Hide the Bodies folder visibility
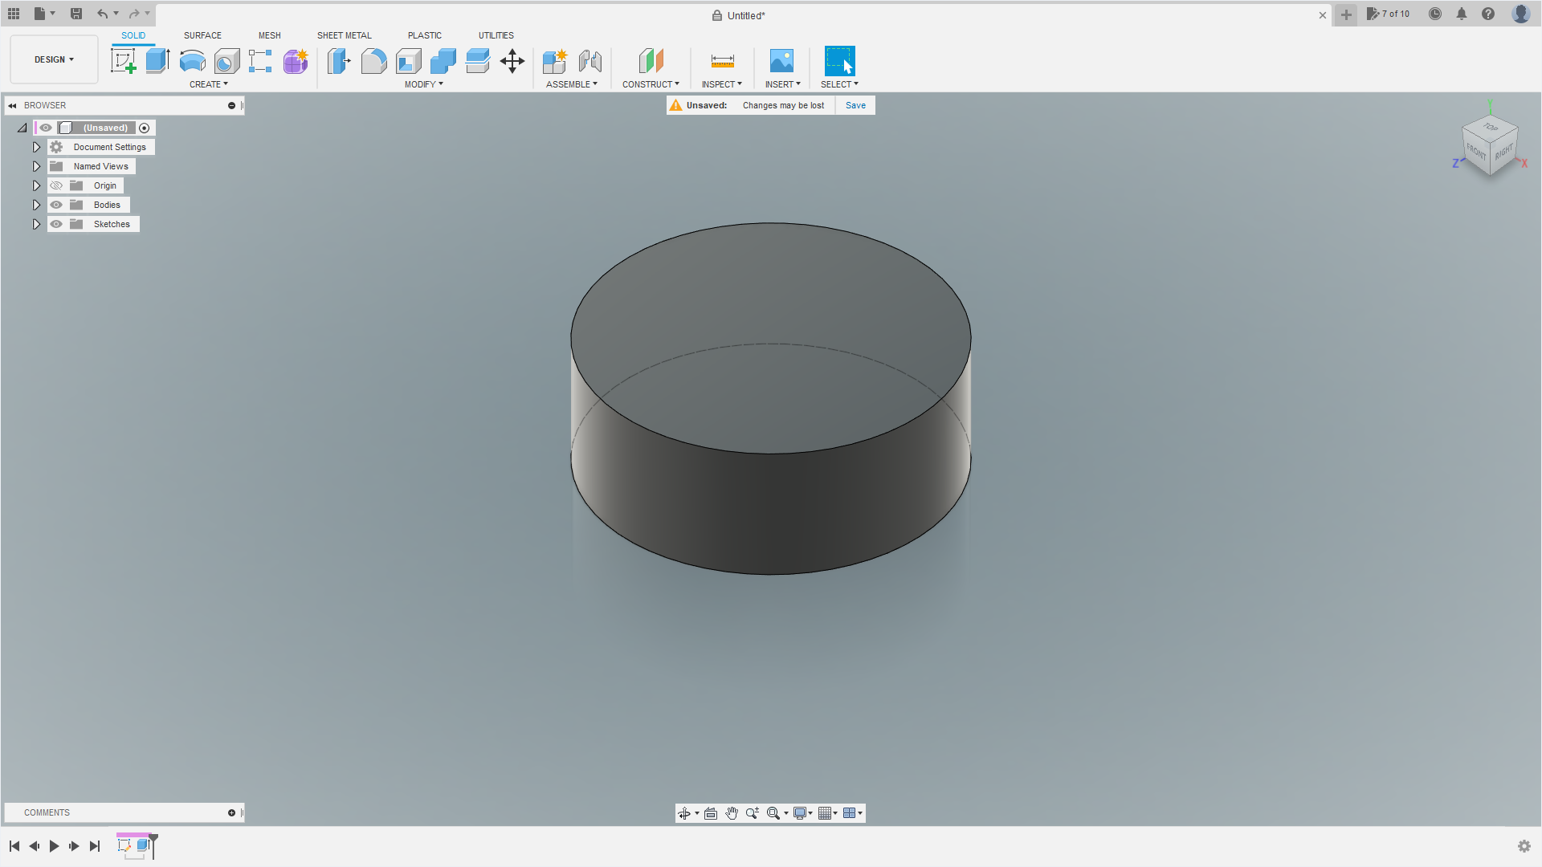Screen dimensions: 1542x867 pos(56,205)
